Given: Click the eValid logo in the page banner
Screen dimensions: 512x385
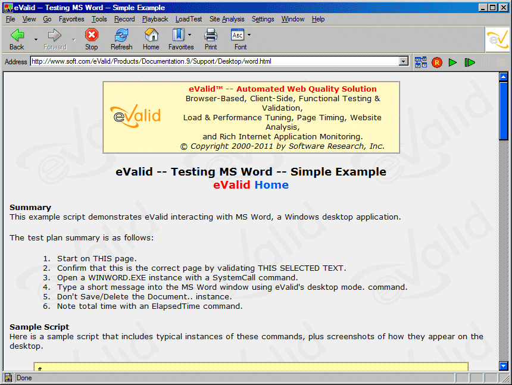Looking at the screenshot, I should (136, 116).
